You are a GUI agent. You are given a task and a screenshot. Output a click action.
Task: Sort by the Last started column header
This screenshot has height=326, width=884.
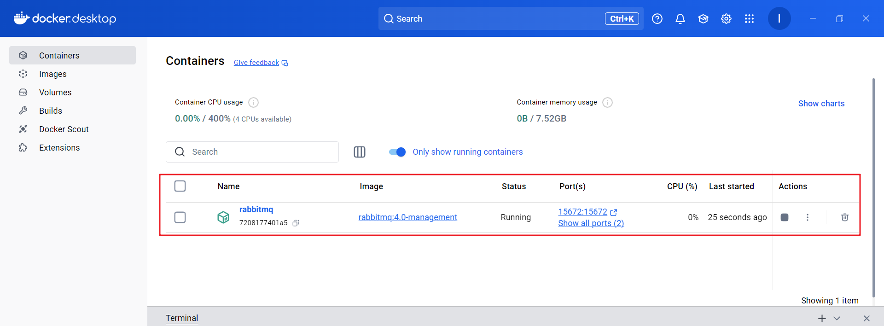[x=731, y=186]
